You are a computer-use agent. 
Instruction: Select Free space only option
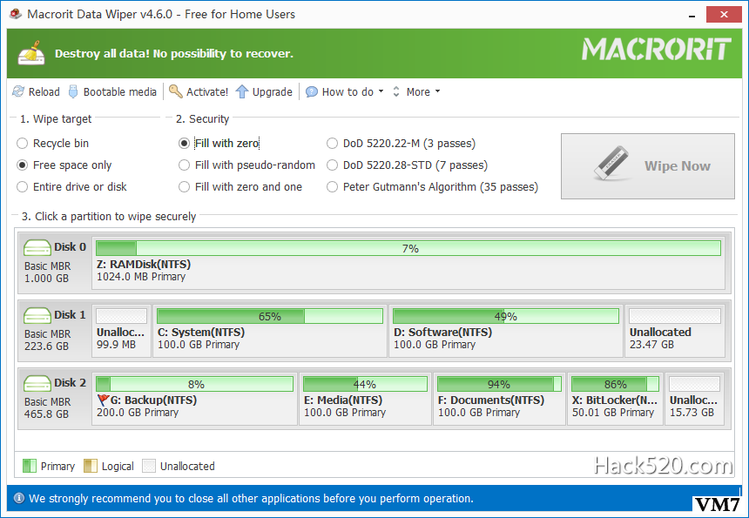(x=64, y=165)
